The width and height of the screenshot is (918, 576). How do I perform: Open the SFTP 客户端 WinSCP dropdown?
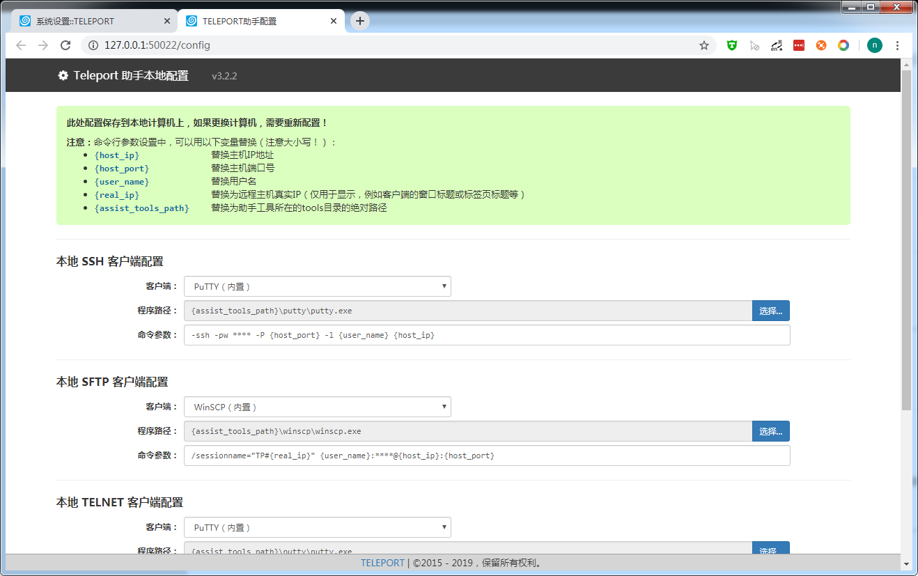tap(318, 407)
